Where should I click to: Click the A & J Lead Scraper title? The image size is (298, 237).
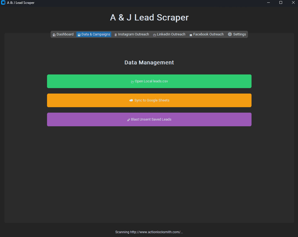pyautogui.click(x=149, y=18)
